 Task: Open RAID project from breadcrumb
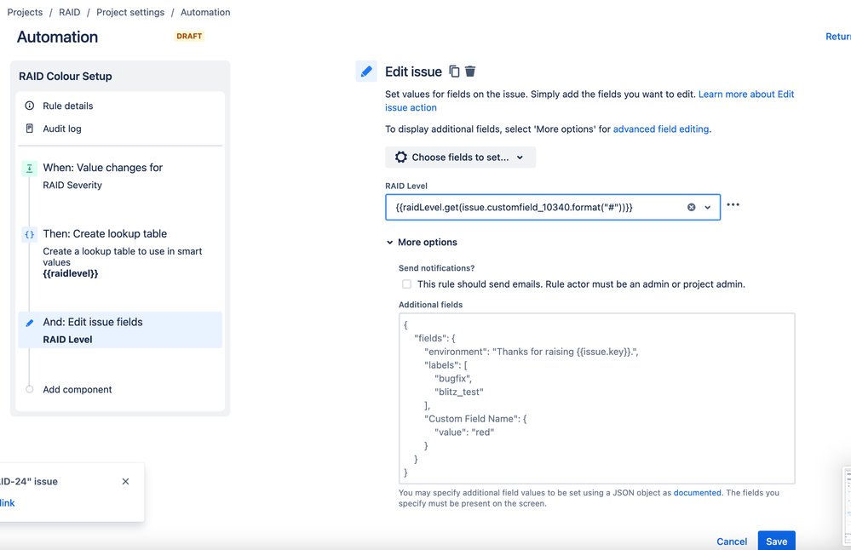pyautogui.click(x=70, y=12)
